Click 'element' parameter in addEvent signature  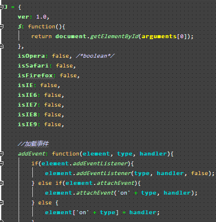pos(96,154)
